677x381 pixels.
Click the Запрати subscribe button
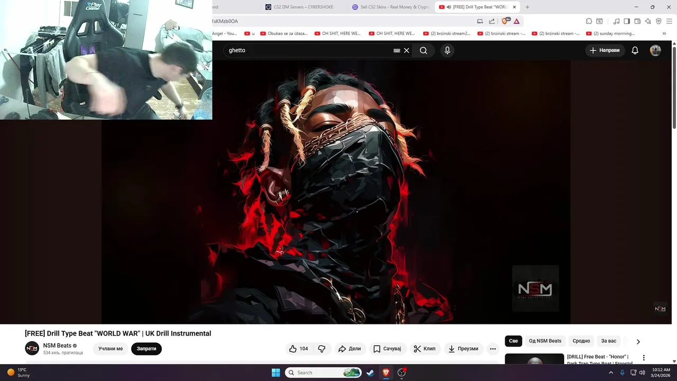click(147, 349)
